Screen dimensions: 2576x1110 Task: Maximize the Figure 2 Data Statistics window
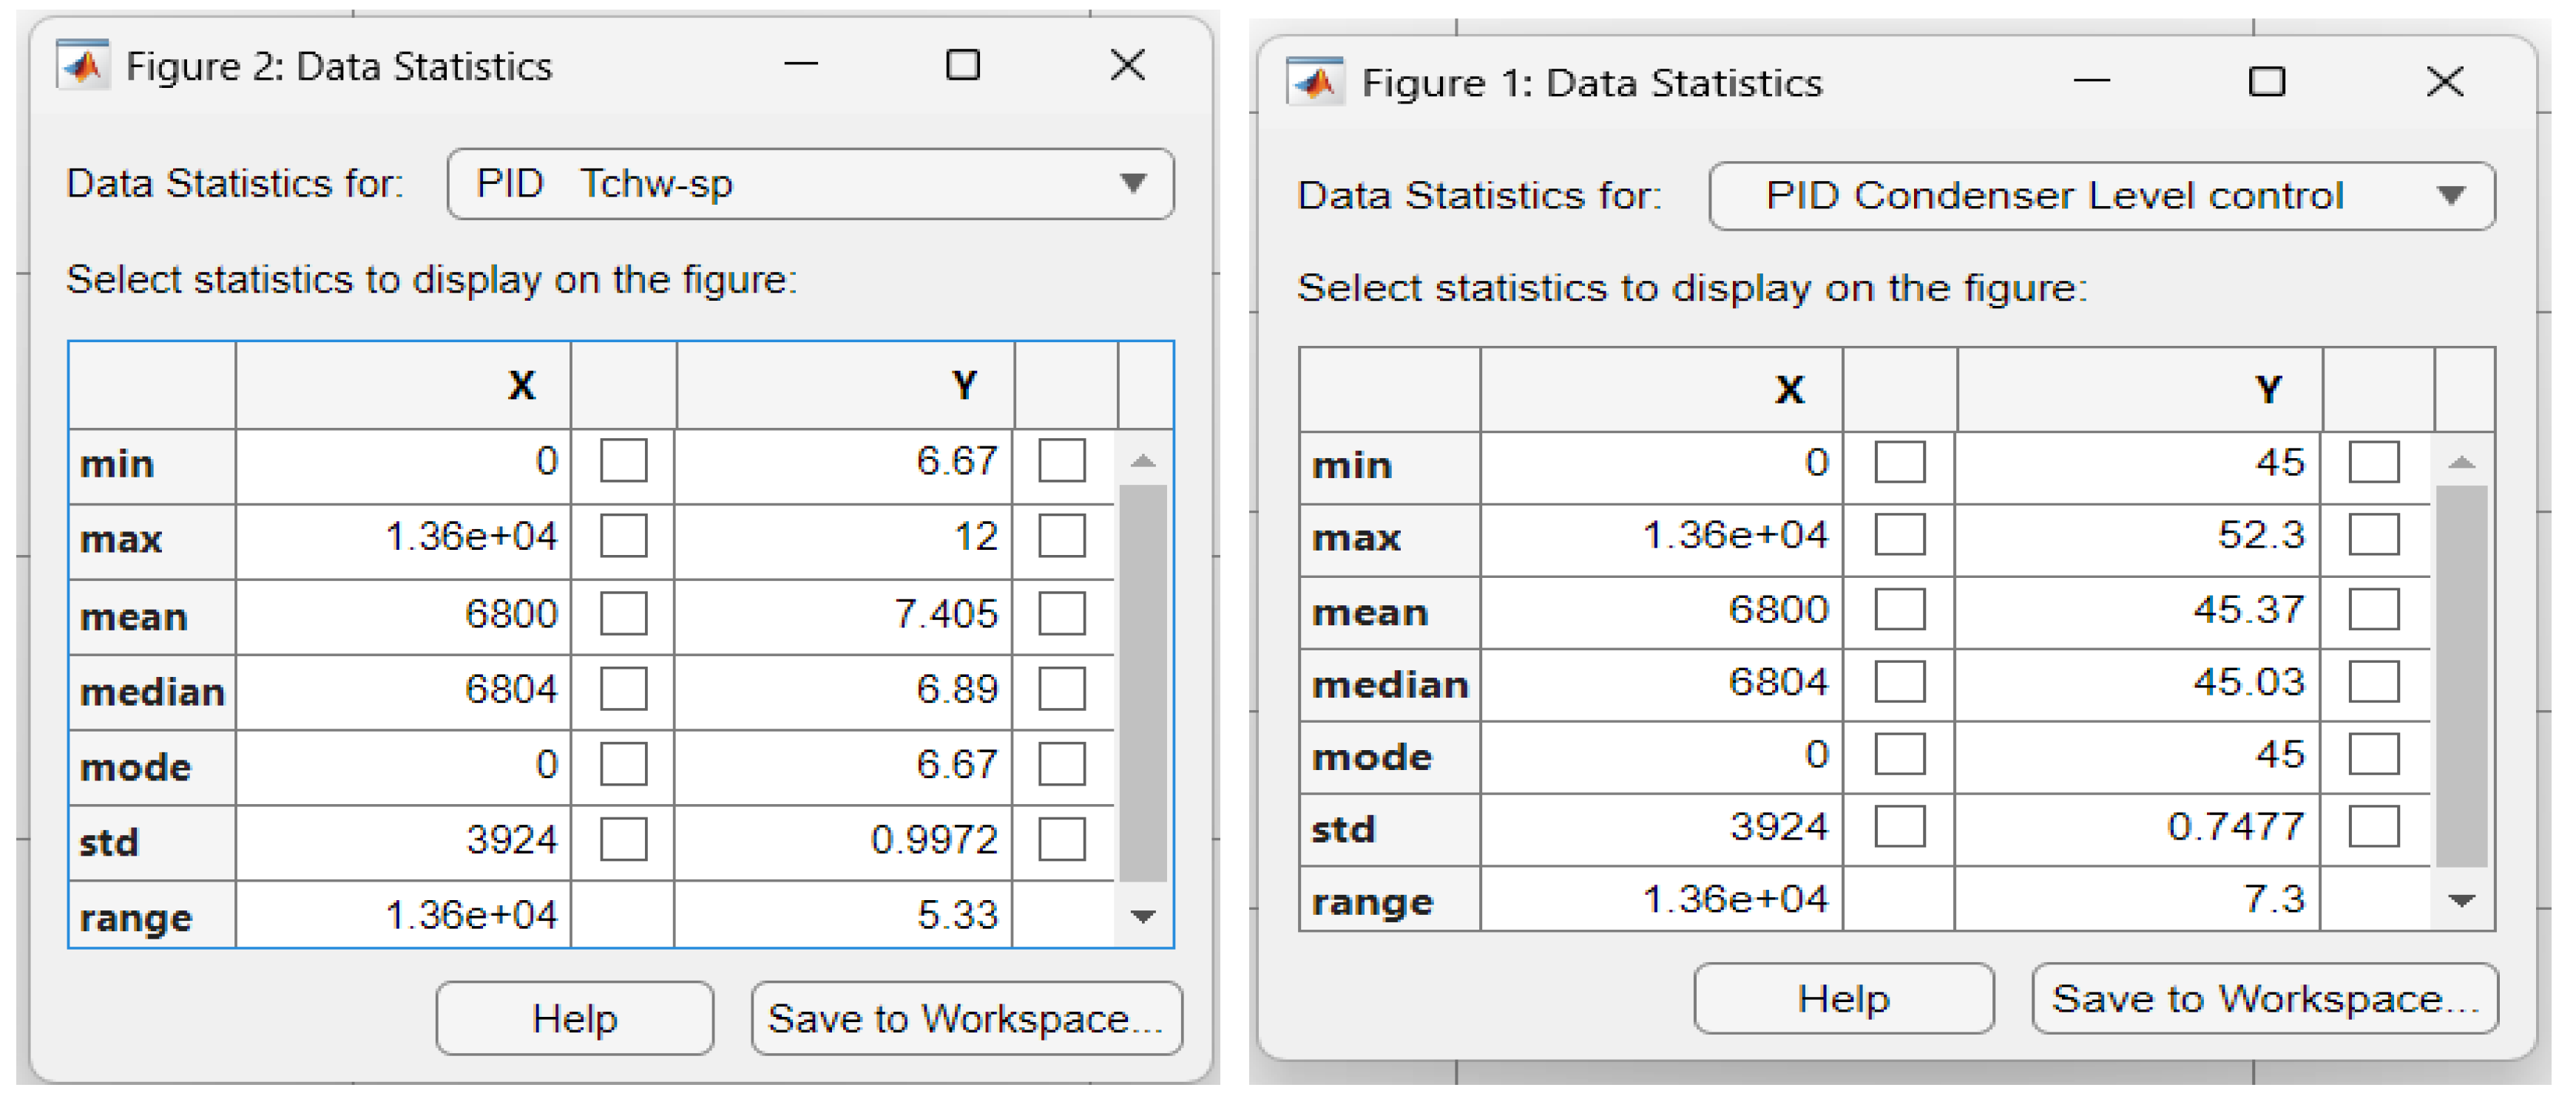(x=962, y=65)
